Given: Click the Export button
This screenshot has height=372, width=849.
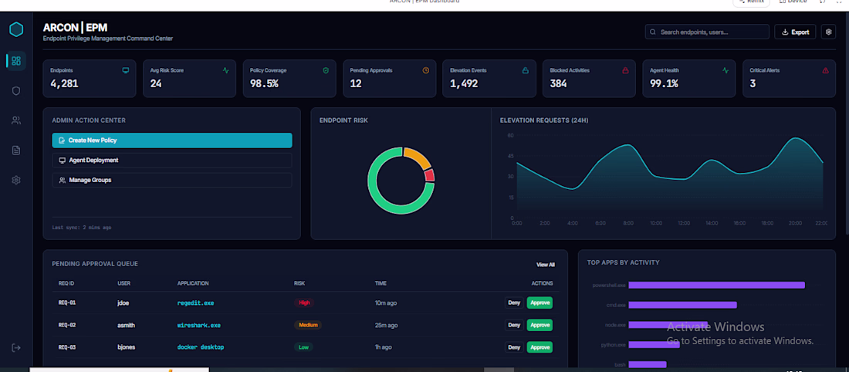Looking at the screenshot, I should 796,32.
